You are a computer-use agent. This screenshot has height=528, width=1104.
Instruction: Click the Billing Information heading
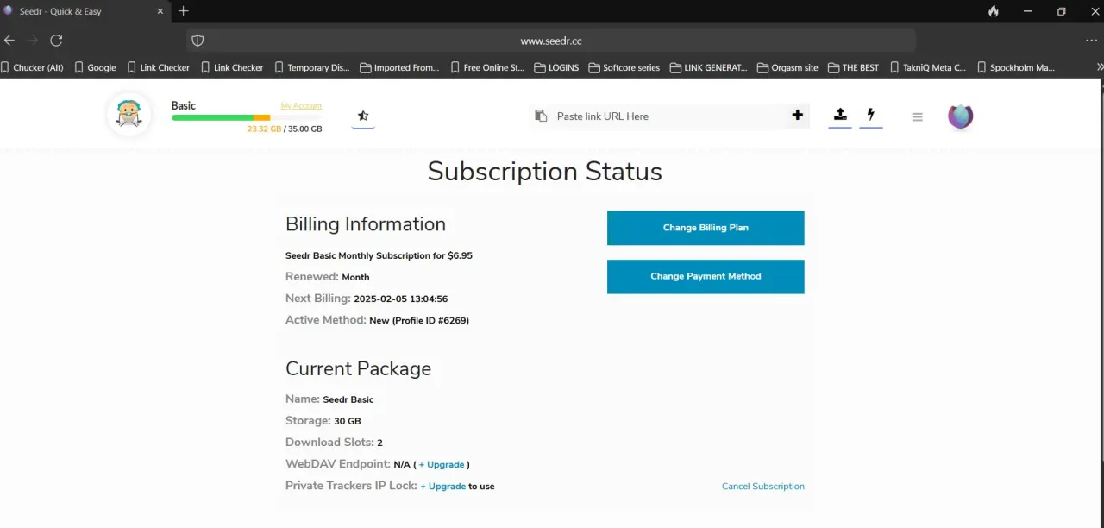366,224
